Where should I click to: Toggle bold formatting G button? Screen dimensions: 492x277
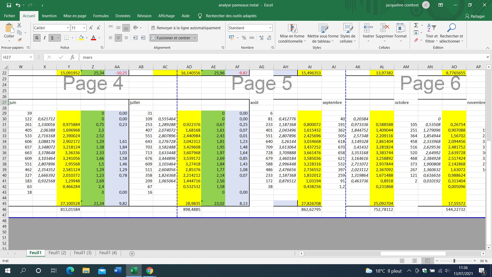tap(37, 38)
